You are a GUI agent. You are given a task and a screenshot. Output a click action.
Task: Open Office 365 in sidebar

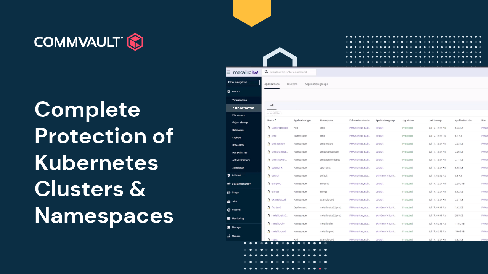238,145
